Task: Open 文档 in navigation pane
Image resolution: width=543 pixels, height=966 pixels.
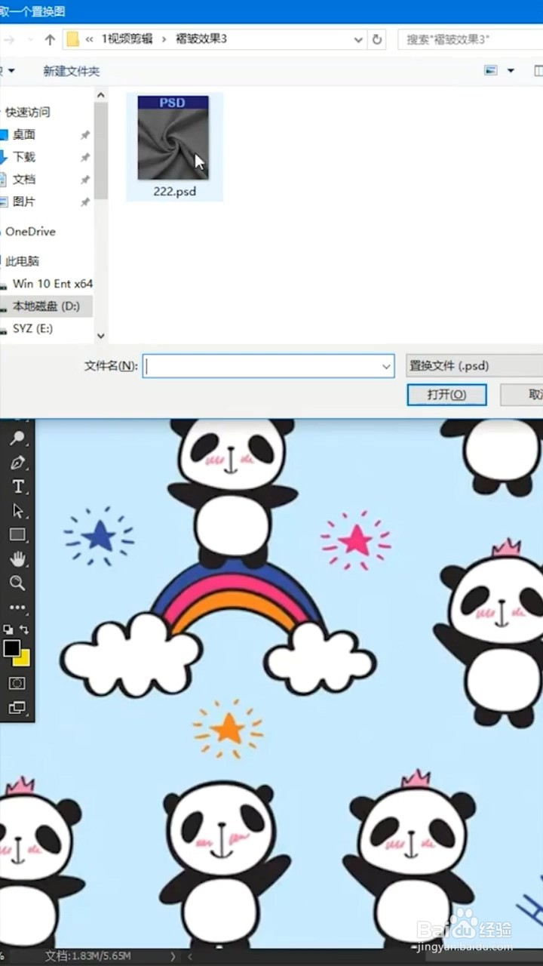Action: point(24,180)
